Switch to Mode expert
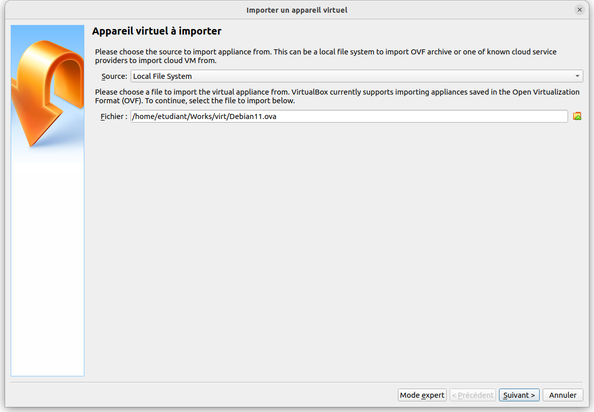 pos(422,395)
